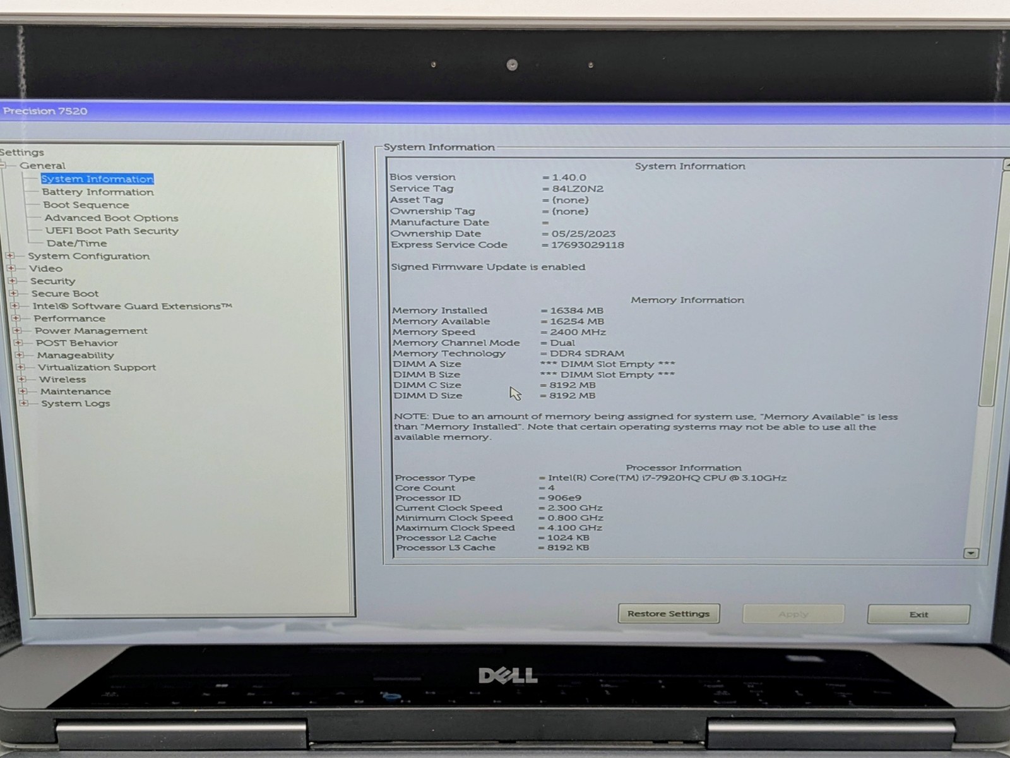Screen dimensions: 1010x758
Task: Expand the System Configuration node
Action: pyautogui.click(x=10, y=256)
